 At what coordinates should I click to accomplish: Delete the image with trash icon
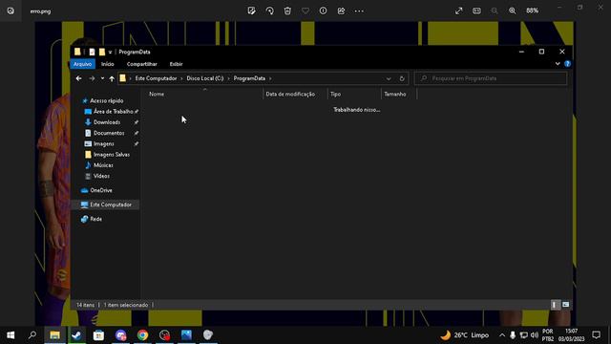tap(287, 11)
